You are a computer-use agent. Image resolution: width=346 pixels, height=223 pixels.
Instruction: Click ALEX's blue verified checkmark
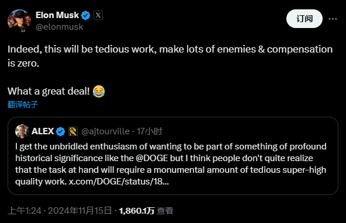point(60,131)
